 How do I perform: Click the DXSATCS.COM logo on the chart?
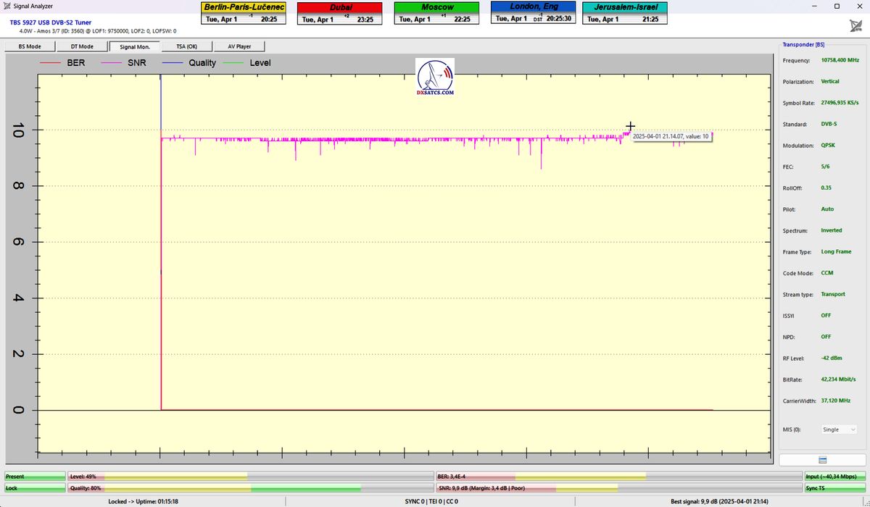(435, 77)
